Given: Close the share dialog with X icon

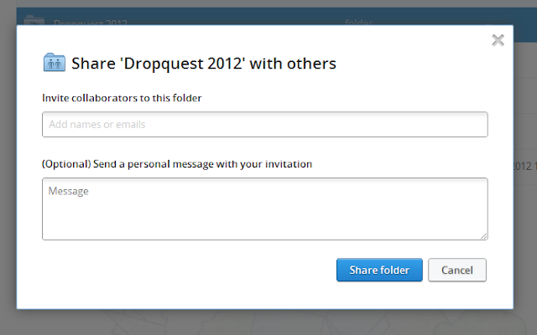Looking at the screenshot, I should [x=498, y=40].
